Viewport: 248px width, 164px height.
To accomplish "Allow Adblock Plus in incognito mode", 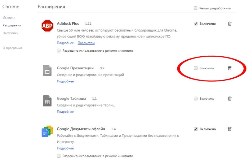I will tap(59, 51).
